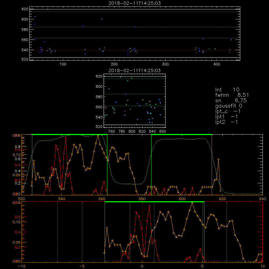Select the 'ipt_c -1' readout text
269x269 pixels.
[228, 112]
